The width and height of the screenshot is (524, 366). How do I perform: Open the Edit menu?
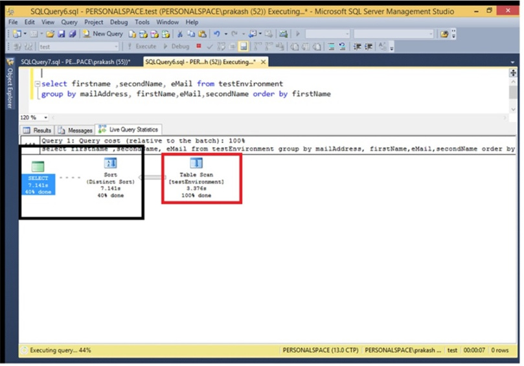[x=29, y=22]
